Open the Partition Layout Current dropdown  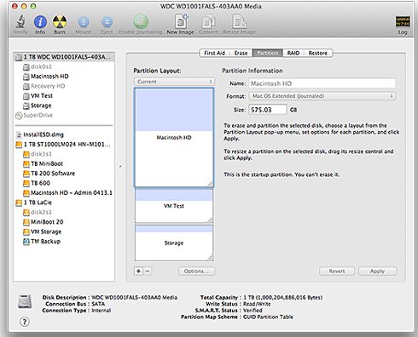[174, 82]
